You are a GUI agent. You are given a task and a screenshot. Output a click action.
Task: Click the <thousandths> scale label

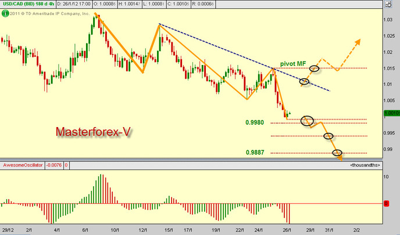click(365, 165)
